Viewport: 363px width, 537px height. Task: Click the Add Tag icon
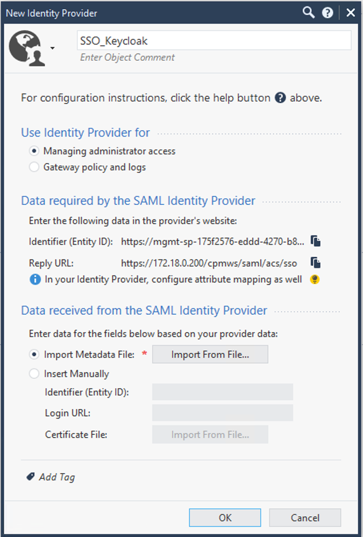pyautogui.click(x=31, y=477)
